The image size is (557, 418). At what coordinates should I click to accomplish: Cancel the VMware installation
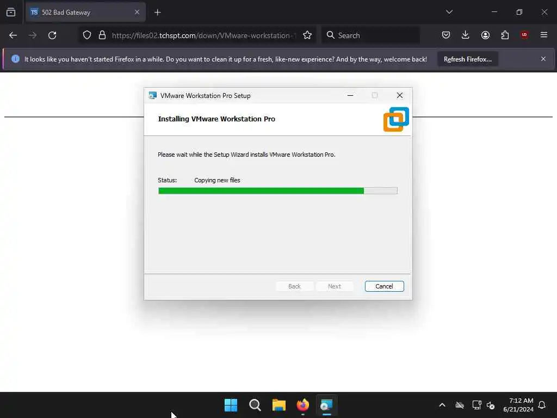(384, 286)
